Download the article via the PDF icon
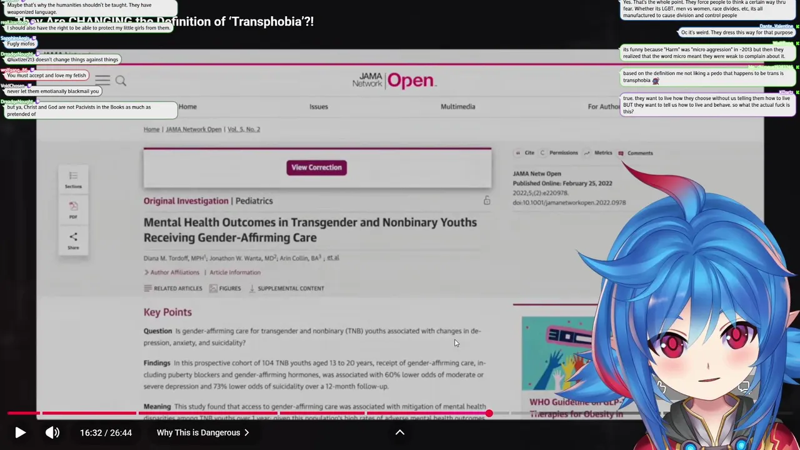The image size is (800, 450). pyautogui.click(x=73, y=210)
